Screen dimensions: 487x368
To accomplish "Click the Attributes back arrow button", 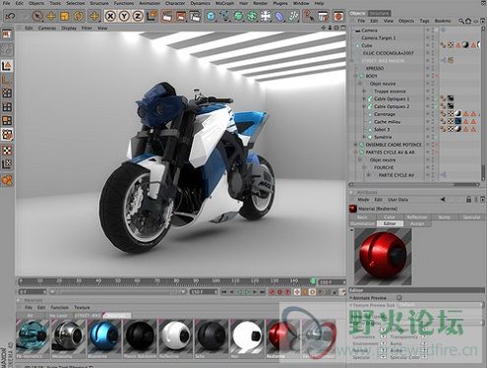I will point(443,199).
